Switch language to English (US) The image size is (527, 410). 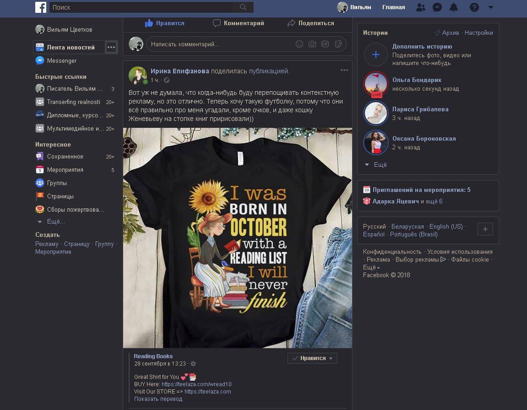446,227
